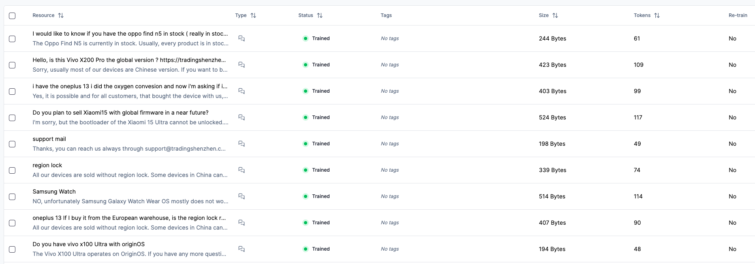Tick the vivo x100 Ultra row checkbox

12,249
